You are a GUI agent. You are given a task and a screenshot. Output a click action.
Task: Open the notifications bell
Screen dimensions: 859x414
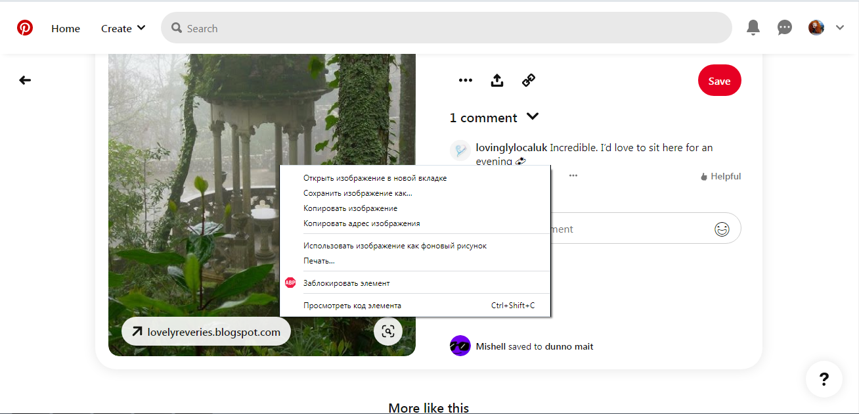tap(753, 28)
